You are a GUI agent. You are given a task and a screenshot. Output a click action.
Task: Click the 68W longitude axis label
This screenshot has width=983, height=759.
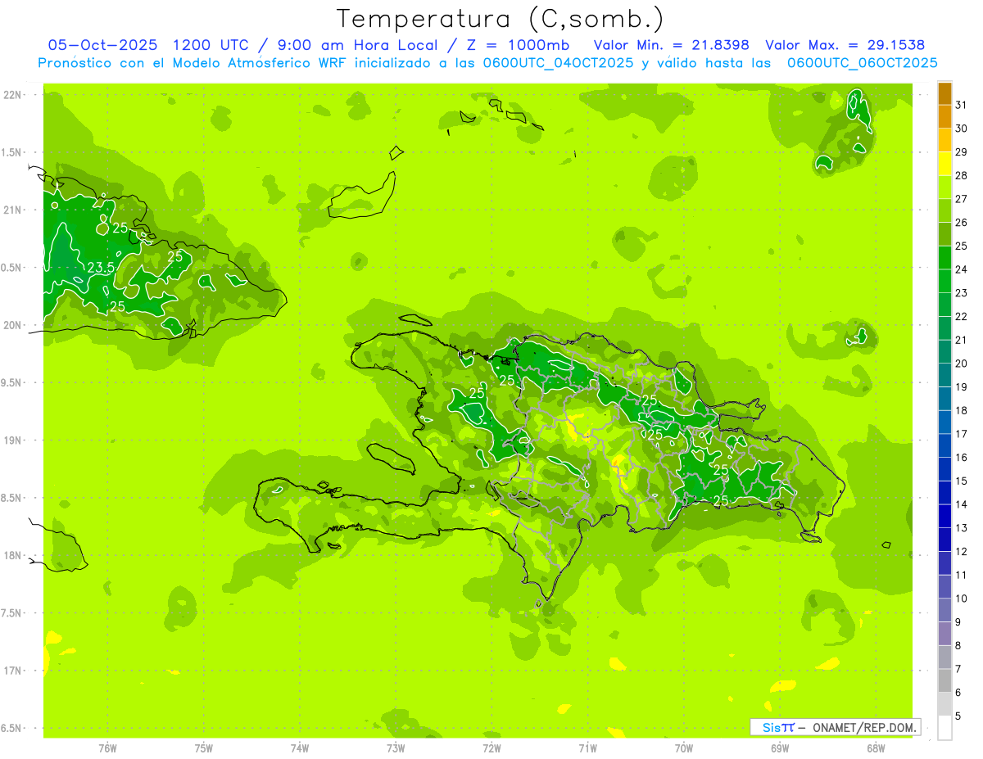point(875,748)
